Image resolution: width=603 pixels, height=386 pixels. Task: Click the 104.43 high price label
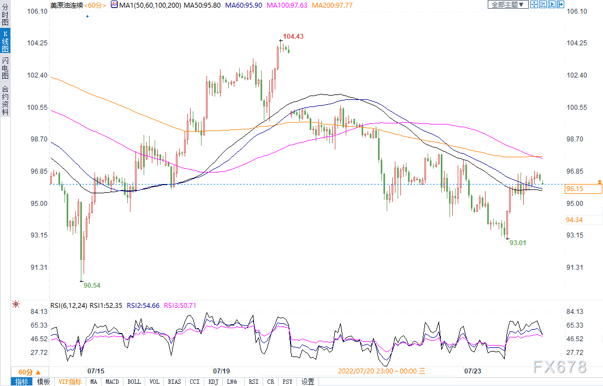(x=293, y=37)
